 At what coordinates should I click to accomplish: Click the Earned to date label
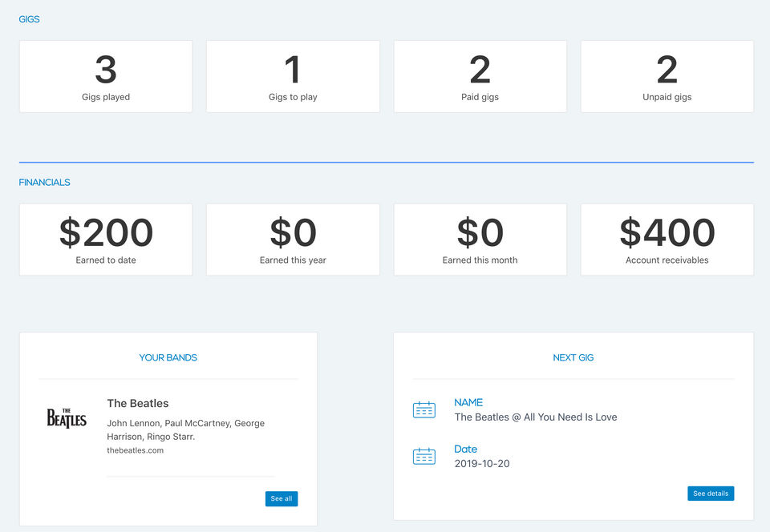click(x=106, y=260)
